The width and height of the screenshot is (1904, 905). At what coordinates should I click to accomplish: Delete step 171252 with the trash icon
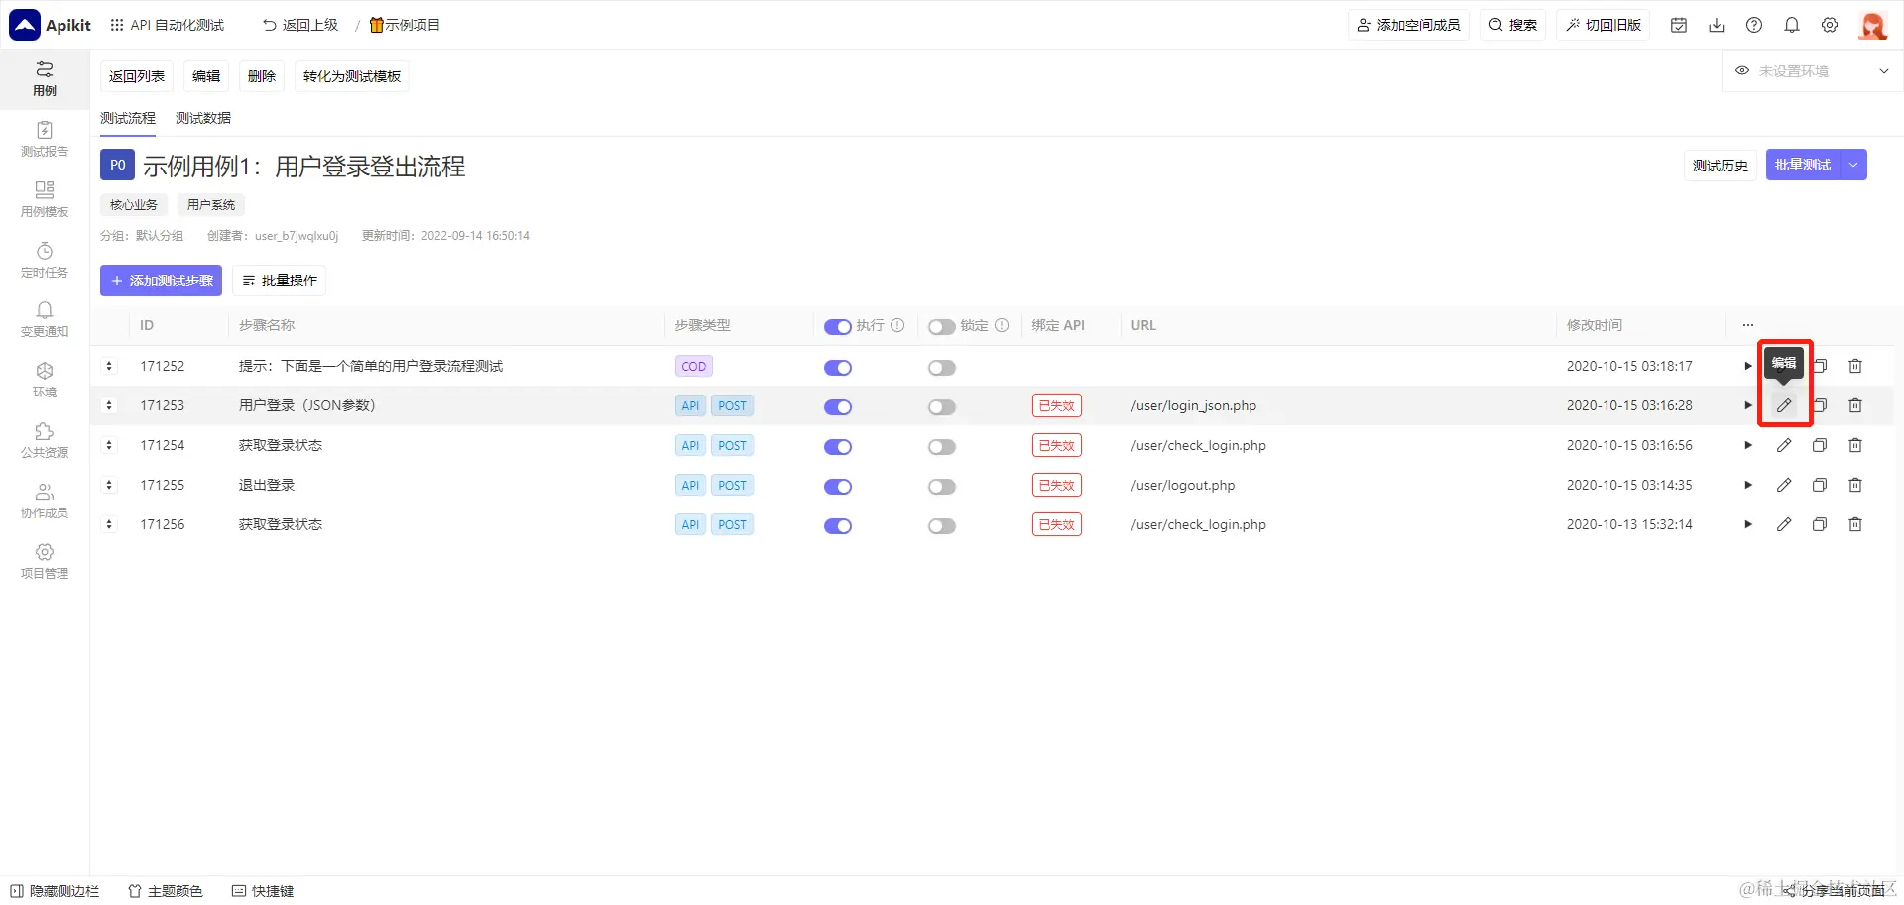pos(1855,366)
